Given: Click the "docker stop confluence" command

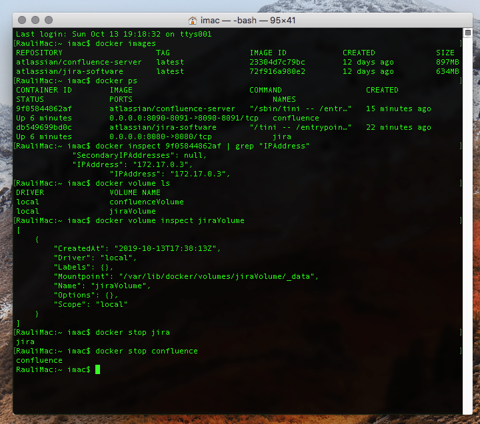Looking at the screenshot, I should tap(147, 351).
